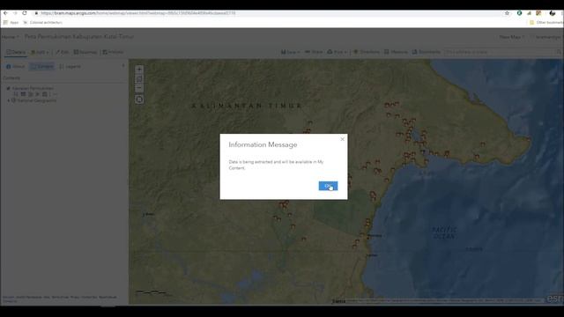Open the Save dropdown menu
The image size is (564, 317).
pyautogui.click(x=290, y=52)
